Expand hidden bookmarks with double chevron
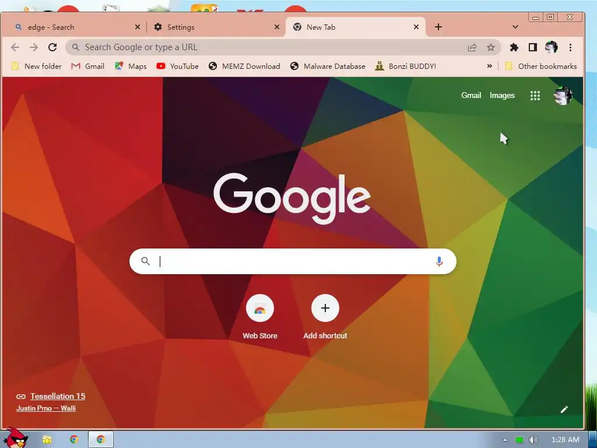 tap(489, 66)
